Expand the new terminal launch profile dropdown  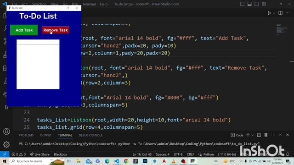point(252,135)
